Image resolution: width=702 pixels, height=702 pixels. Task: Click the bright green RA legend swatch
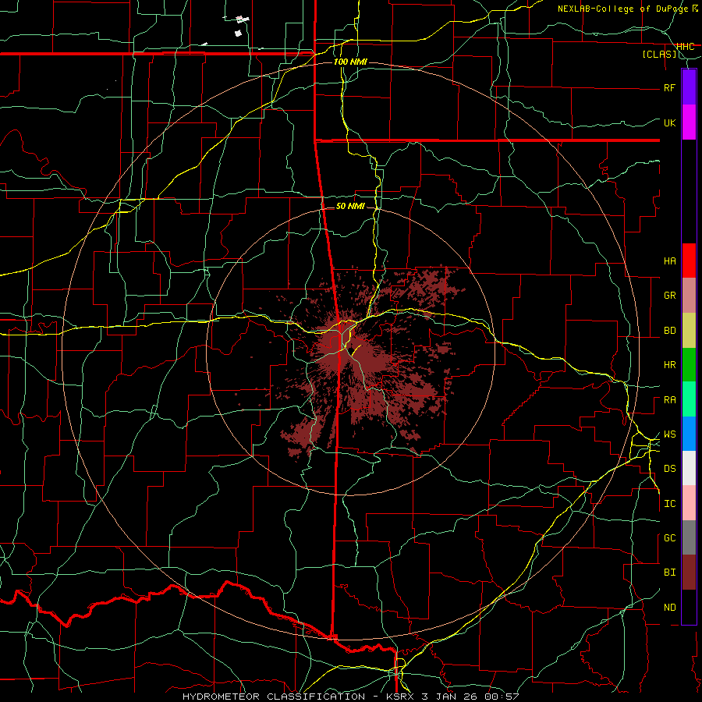pyautogui.click(x=689, y=399)
